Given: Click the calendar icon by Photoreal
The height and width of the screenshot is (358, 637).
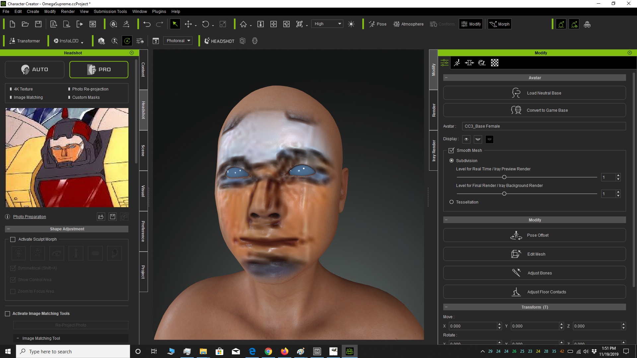Looking at the screenshot, I should coord(156,41).
